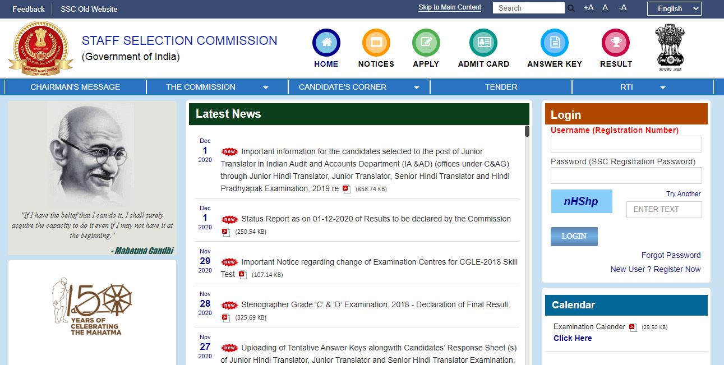
Task: Reset font size with A
Action: coord(605,8)
